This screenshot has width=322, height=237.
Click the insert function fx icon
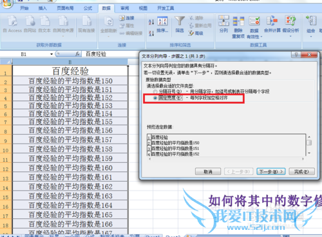click(x=77, y=54)
